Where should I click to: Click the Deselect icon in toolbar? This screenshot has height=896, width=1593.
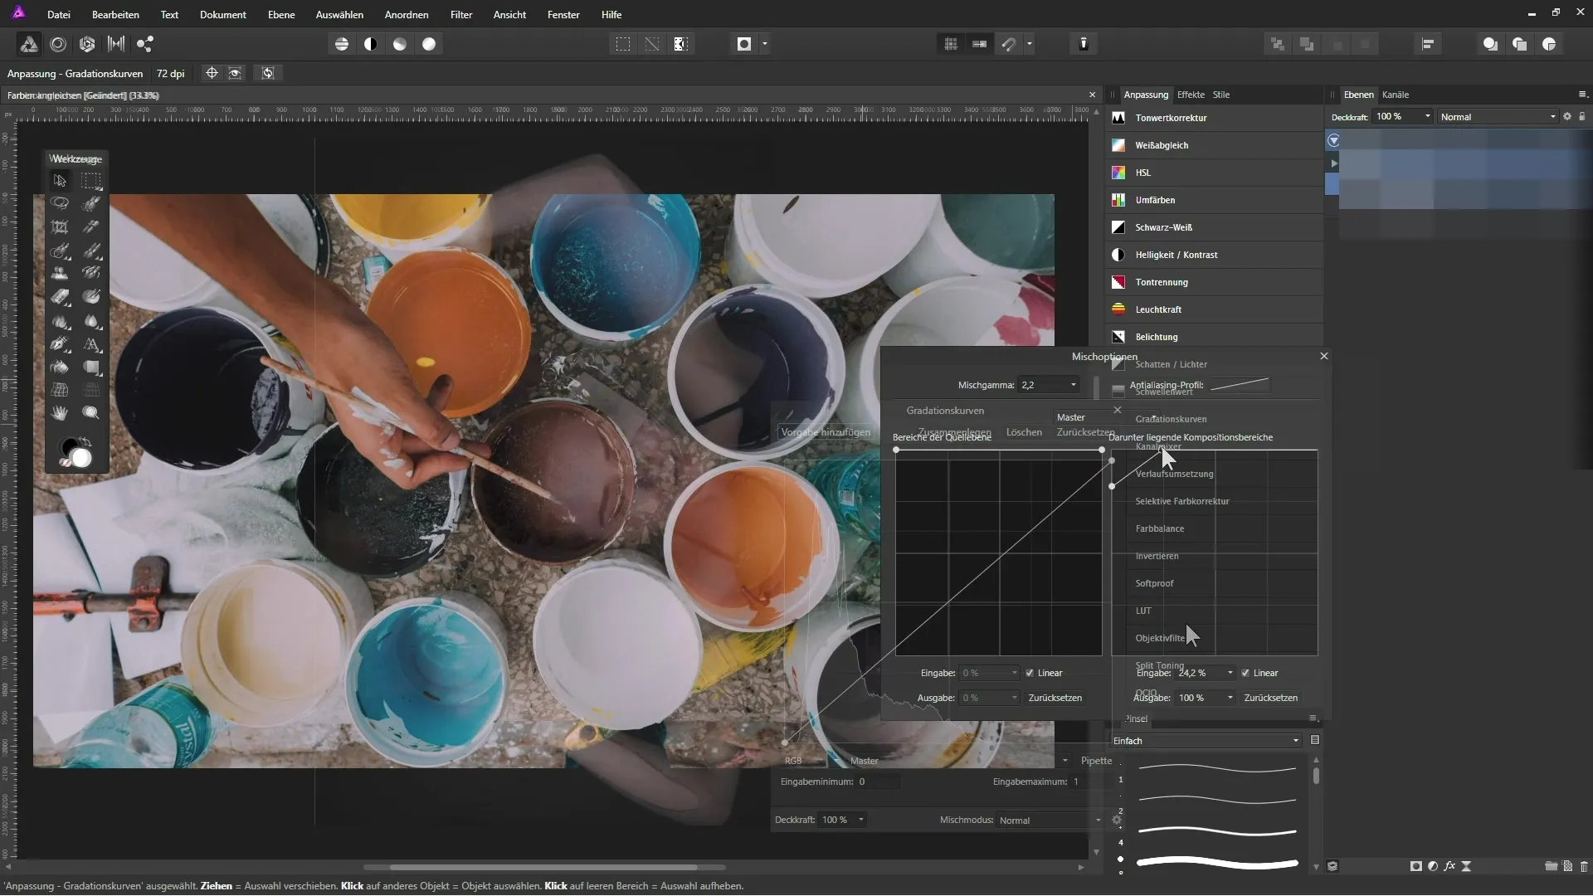(652, 44)
